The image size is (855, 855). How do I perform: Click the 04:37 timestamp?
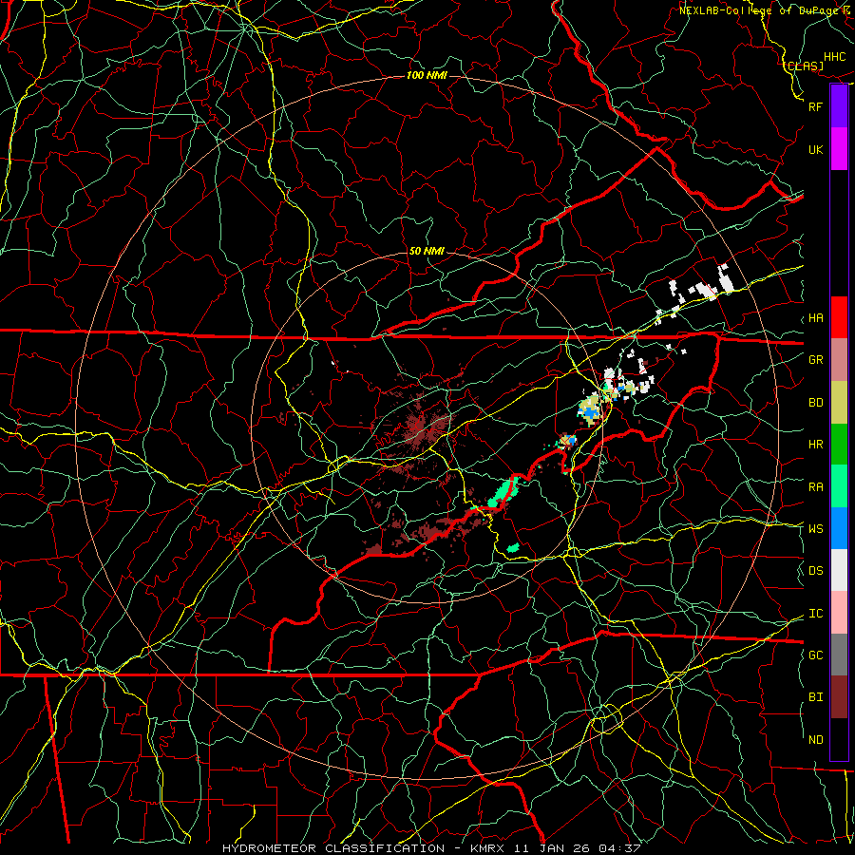pyautogui.click(x=618, y=848)
